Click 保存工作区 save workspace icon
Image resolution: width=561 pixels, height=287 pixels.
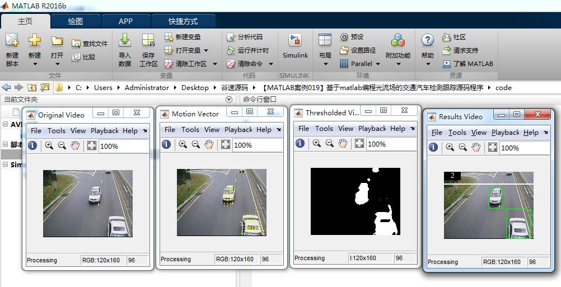pos(148,40)
